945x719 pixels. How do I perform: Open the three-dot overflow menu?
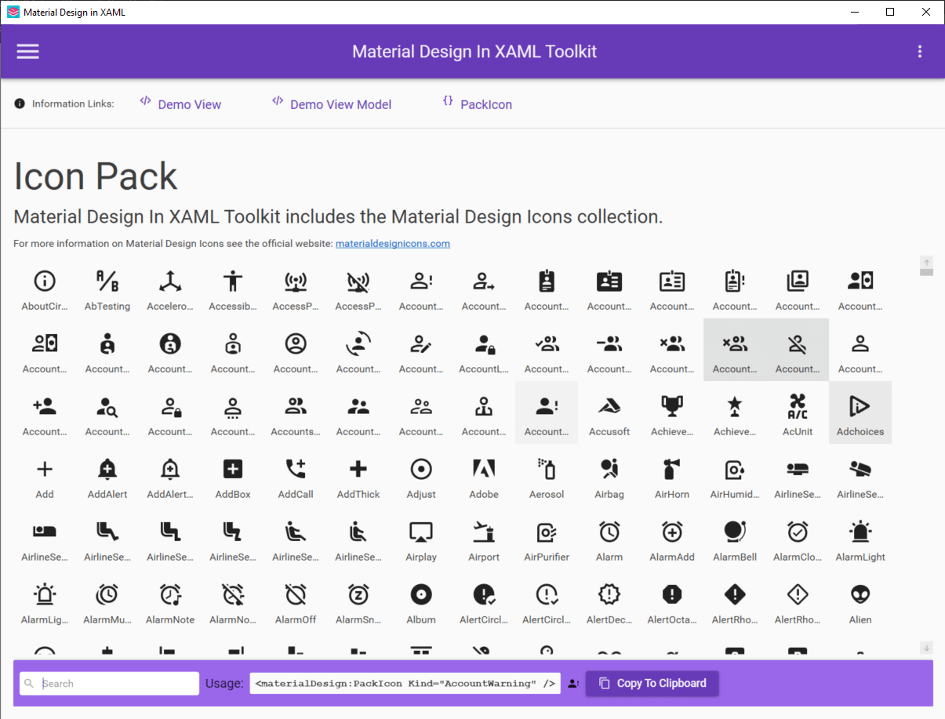coord(920,52)
